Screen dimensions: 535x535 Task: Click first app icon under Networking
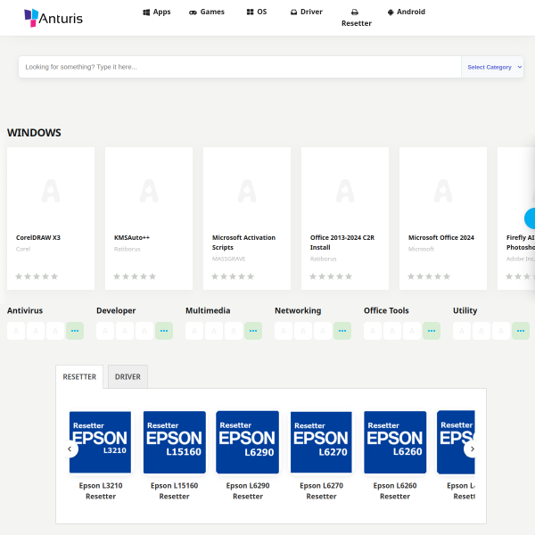point(284,331)
